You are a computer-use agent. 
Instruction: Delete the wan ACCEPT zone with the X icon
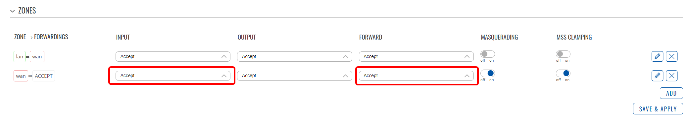pyautogui.click(x=671, y=76)
